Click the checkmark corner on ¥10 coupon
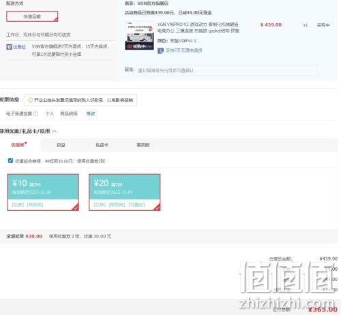The image size is (341, 315). 75,208
